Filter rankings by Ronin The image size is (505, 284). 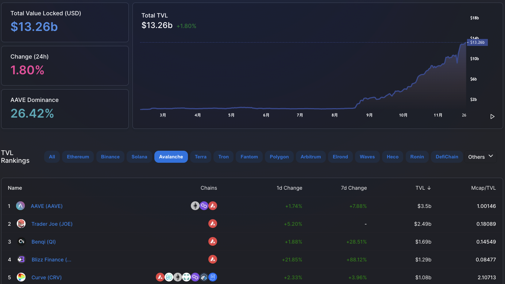pos(417,157)
